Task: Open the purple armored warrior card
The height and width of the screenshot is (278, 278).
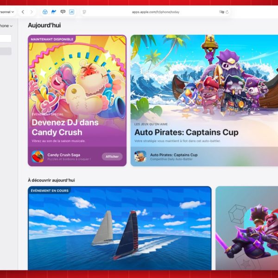Action: click(247, 228)
